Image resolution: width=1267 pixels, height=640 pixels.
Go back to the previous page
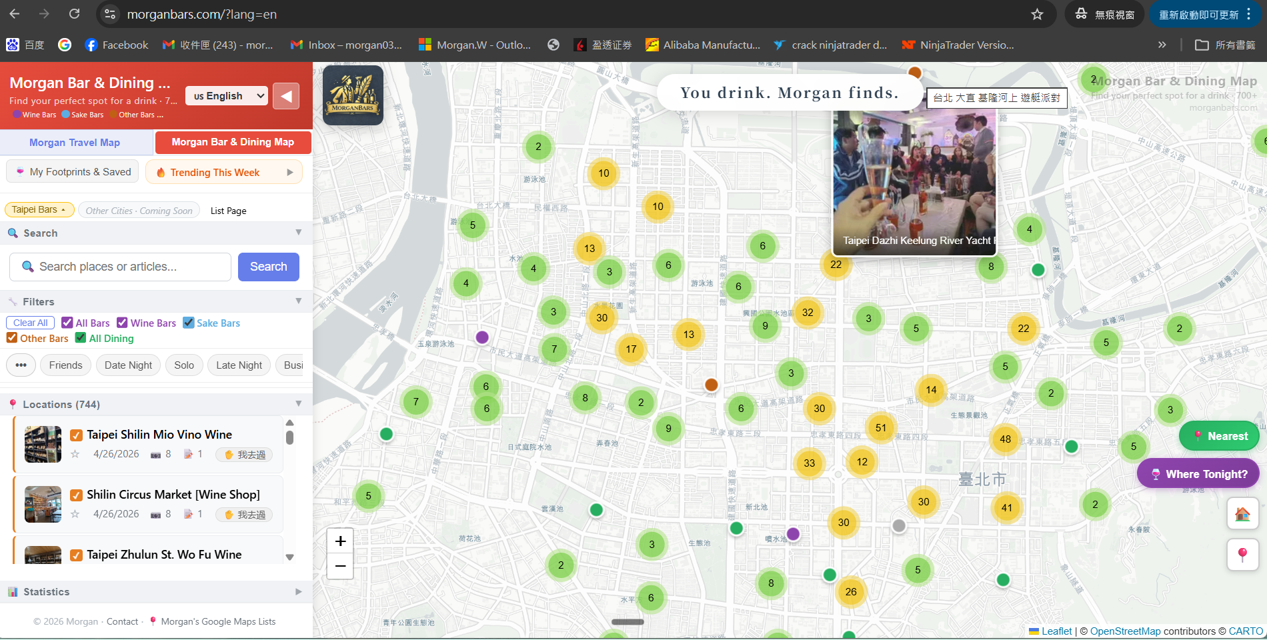[15, 14]
